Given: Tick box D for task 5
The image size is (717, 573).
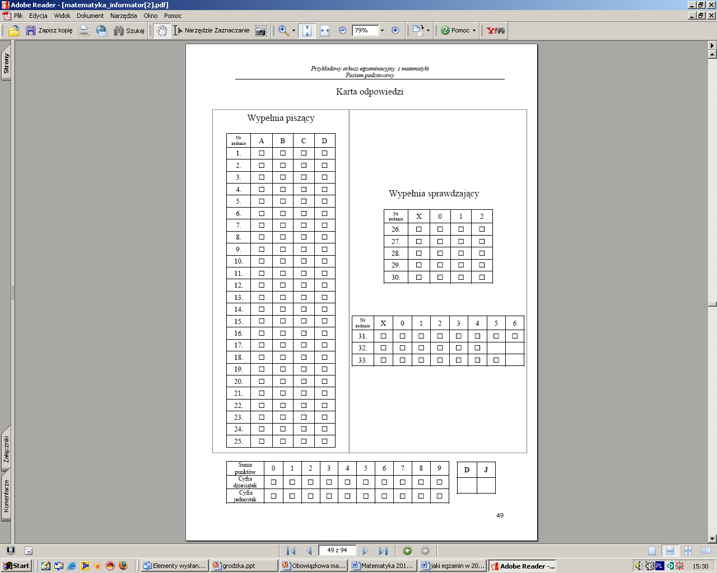Looking at the screenshot, I should coord(324,201).
